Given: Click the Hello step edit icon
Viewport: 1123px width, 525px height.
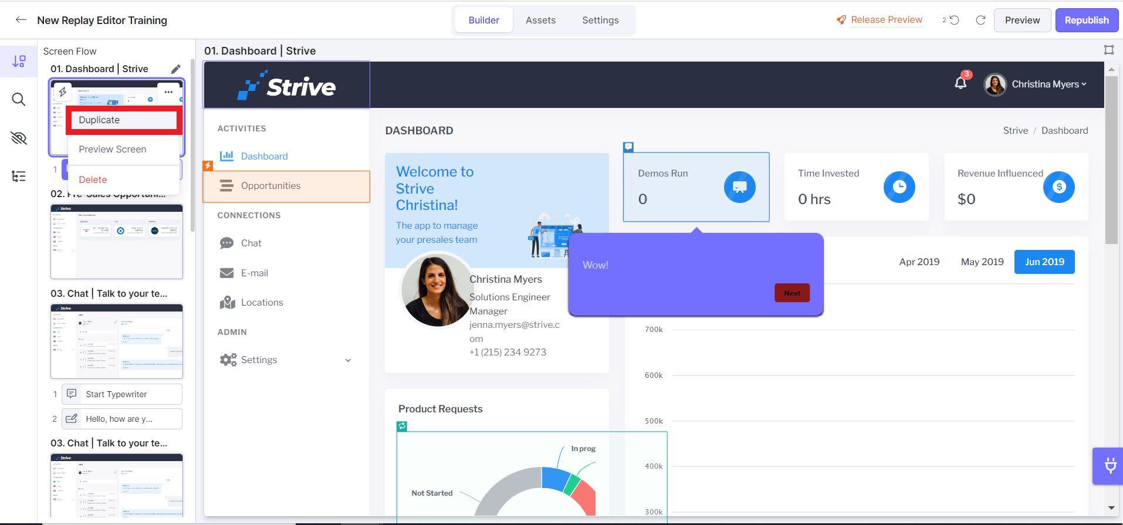Looking at the screenshot, I should tap(72, 418).
